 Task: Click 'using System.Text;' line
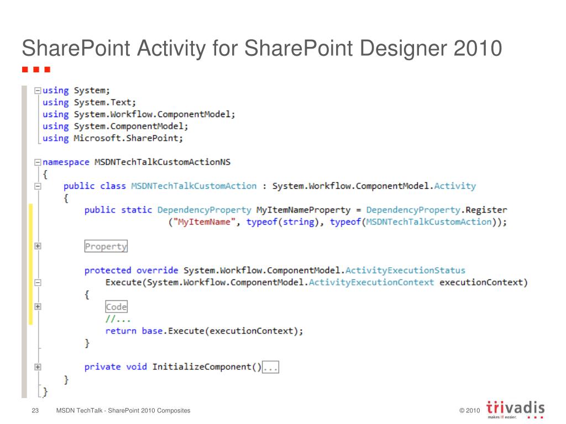pos(89,102)
